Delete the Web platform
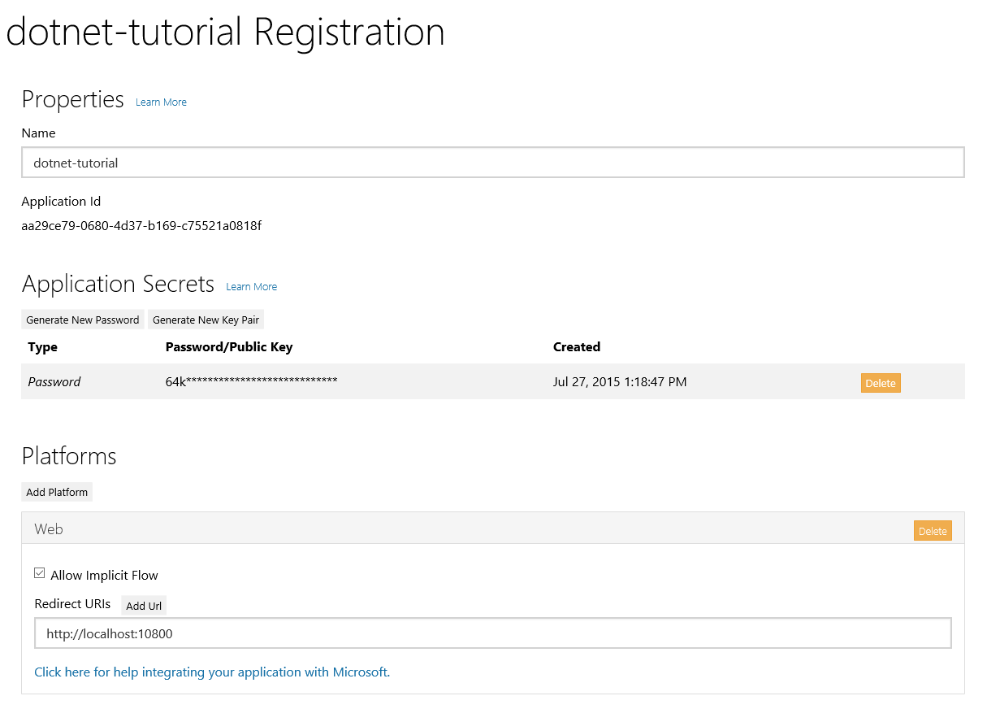Screen dimensions: 1000x722 click(933, 531)
